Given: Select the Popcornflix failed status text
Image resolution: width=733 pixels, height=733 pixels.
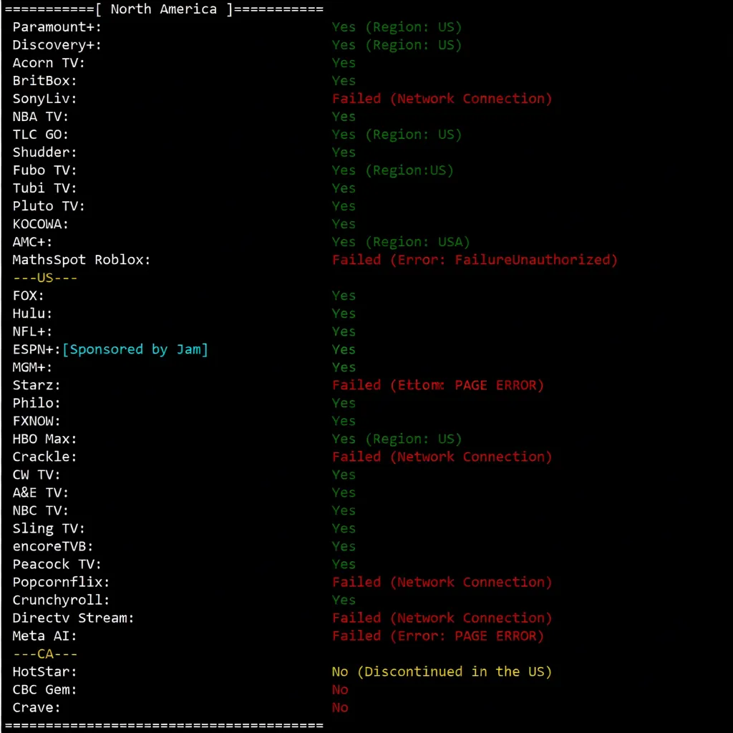Looking at the screenshot, I should coord(442,582).
